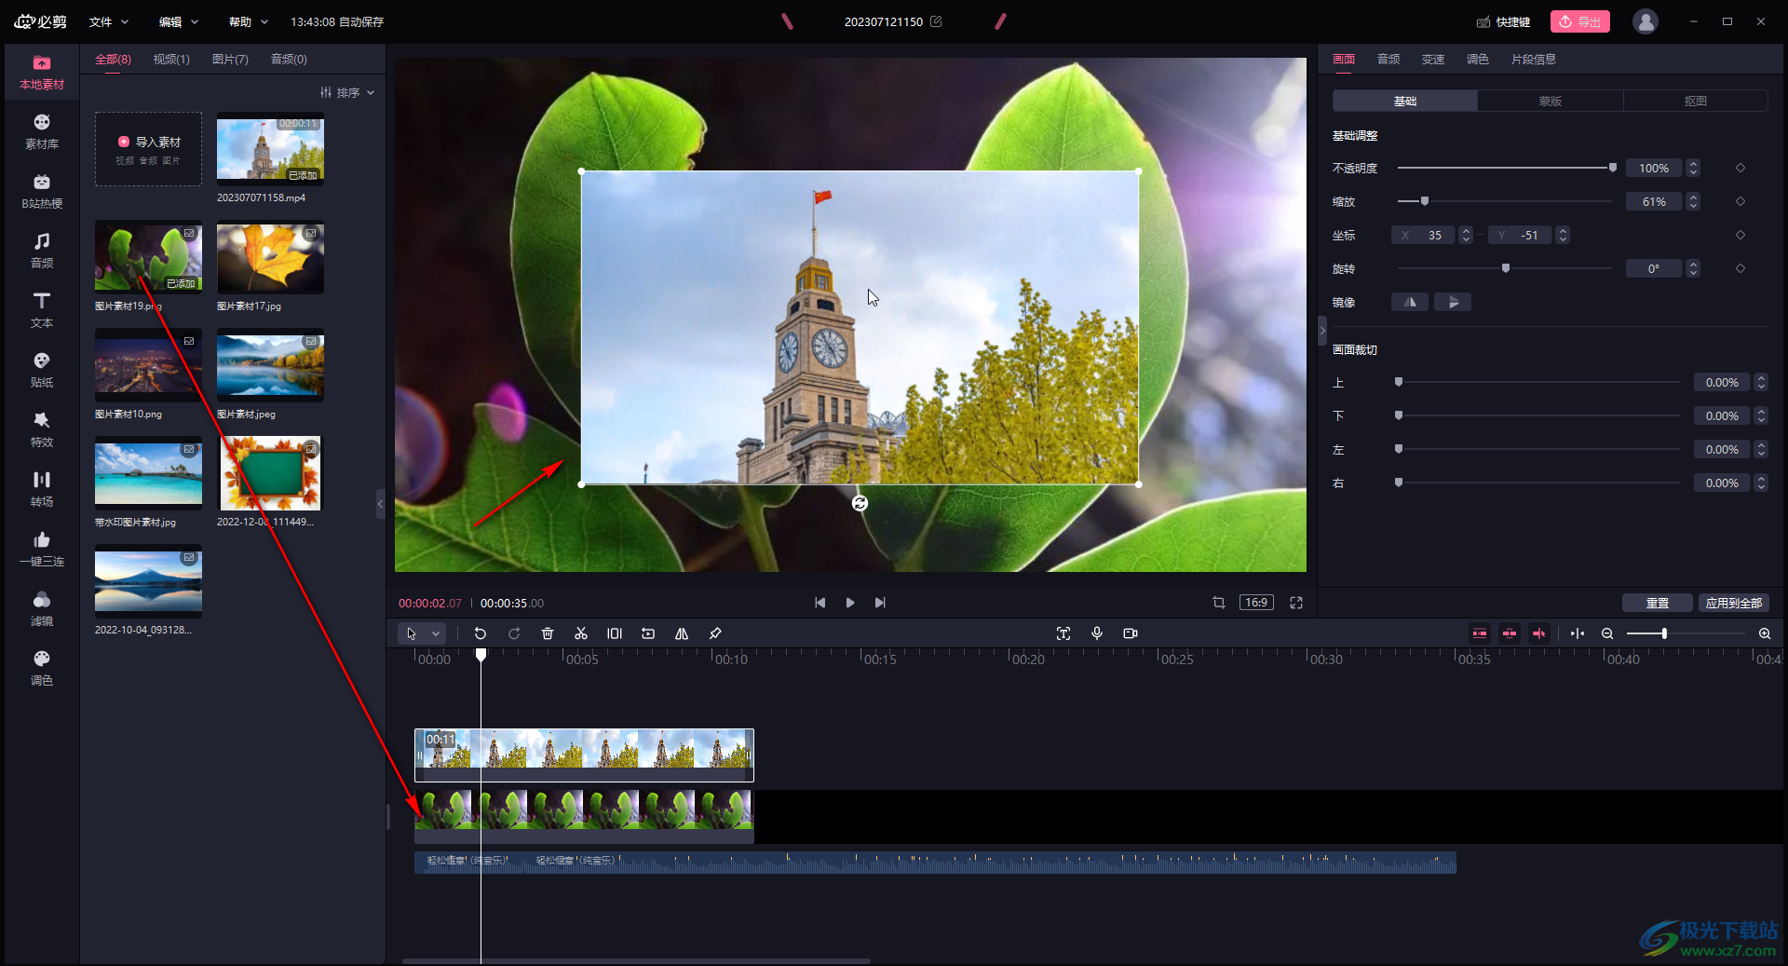This screenshot has height=966, width=1788.
Task: Click 导入素材 import media button
Action: coord(149,149)
